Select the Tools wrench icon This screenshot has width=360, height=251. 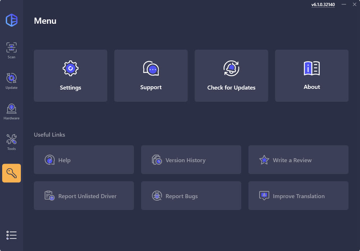pos(12,142)
